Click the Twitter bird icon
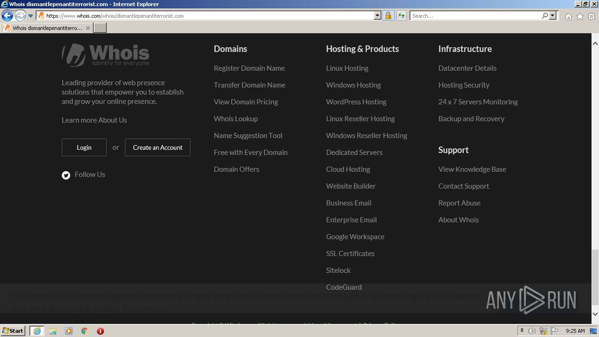This screenshot has height=337, width=599. coord(66,175)
